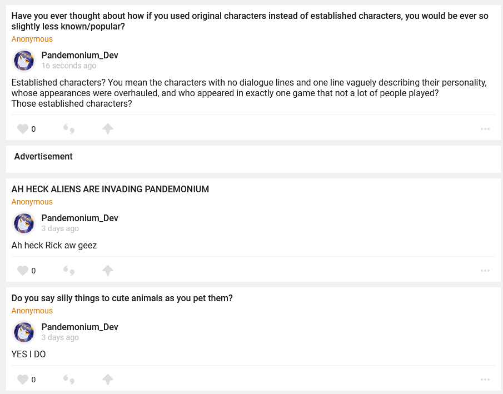Open more options on aliens invading post
Image resolution: width=503 pixels, height=394 pixels.
click(485, 271)
